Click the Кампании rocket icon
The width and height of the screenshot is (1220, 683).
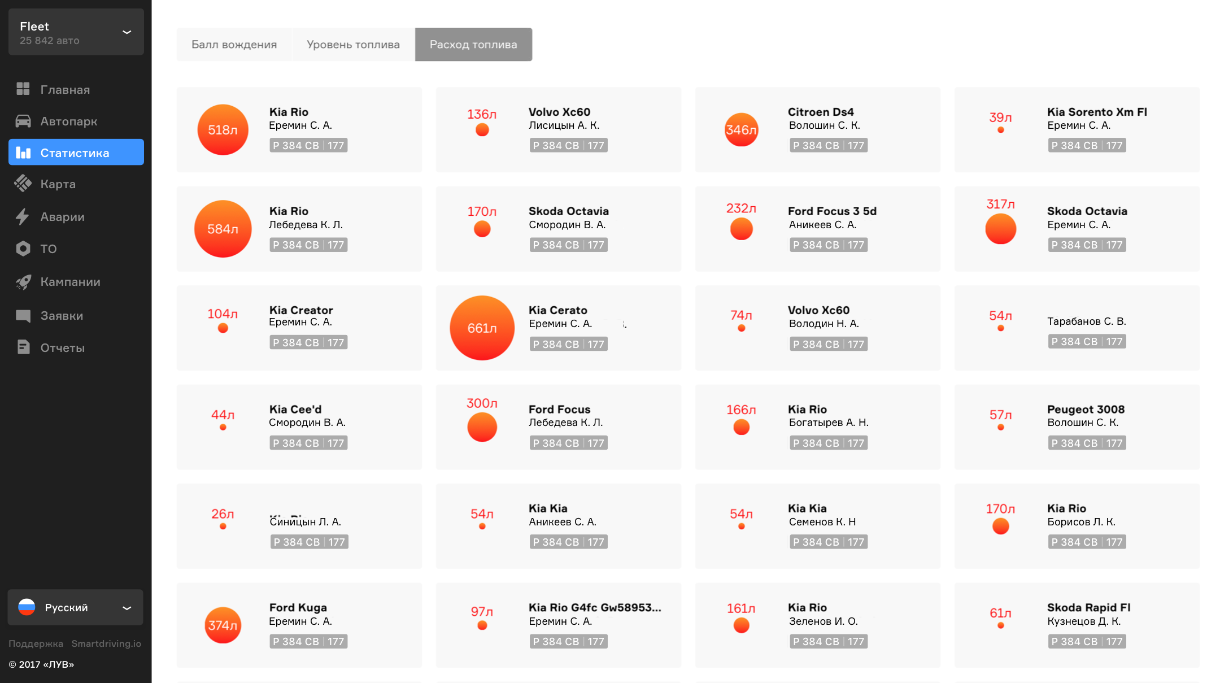pos(23,281)
